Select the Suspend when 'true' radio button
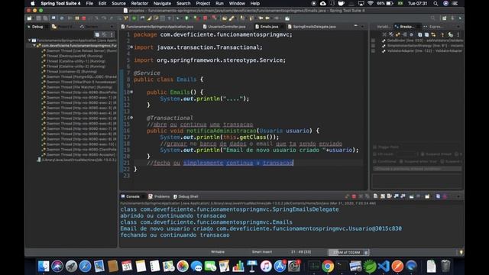 pos(401,161)
